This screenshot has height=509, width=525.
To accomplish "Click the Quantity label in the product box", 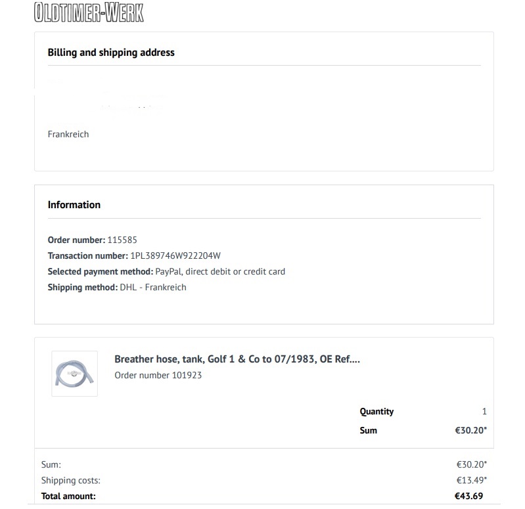I will coord(377,412).
